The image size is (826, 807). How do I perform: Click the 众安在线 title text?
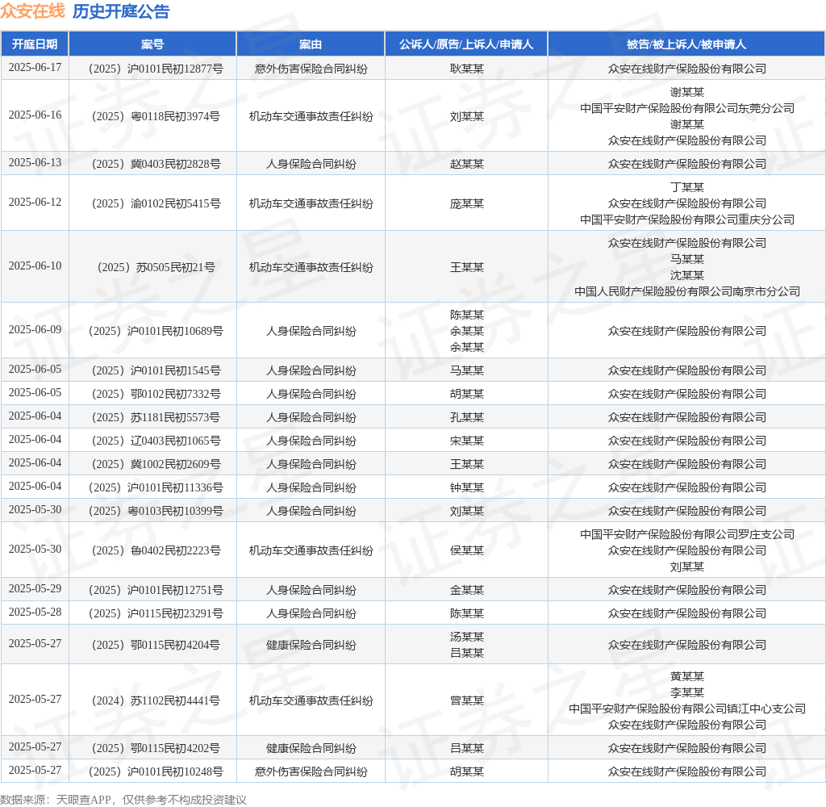pos(32,11)
